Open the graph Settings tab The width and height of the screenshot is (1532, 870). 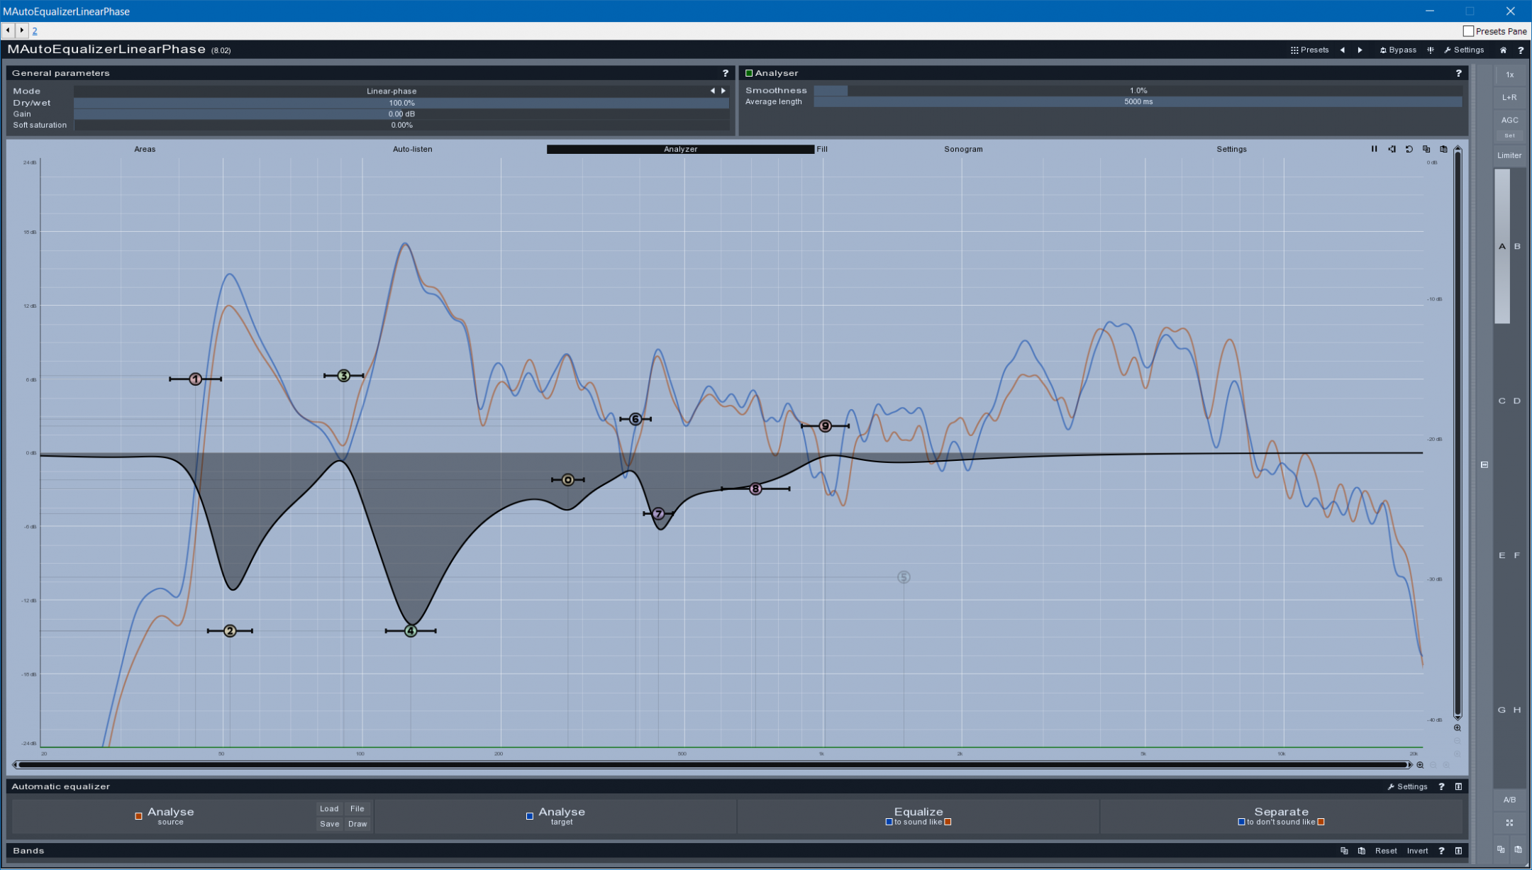click(x=1231, y=149)
